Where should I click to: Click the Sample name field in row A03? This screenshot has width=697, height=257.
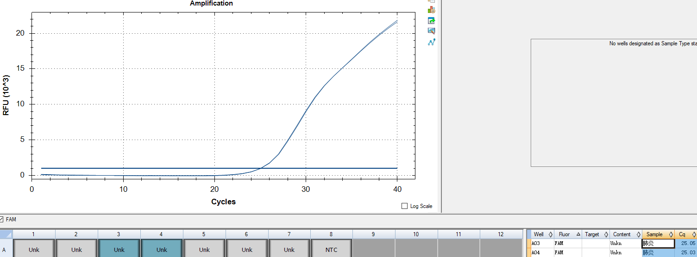pos(658,243)
